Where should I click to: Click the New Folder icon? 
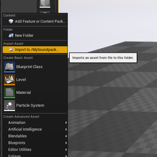(11, 36)
